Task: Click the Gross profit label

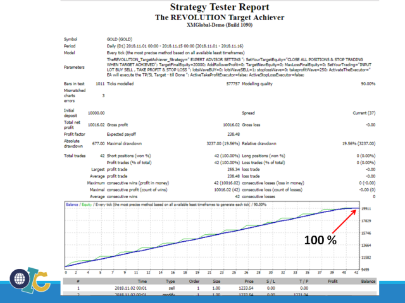Action: [x=117, y=125]
